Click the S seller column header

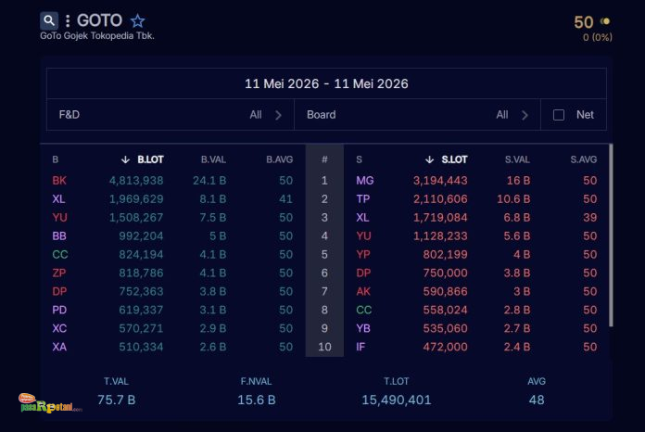[x=360, y=159]
